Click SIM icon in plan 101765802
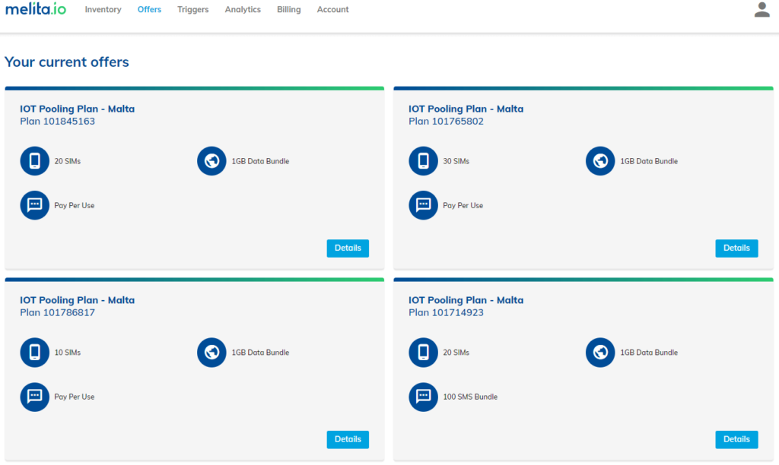Image resolution: width=779 pixels, height=465 pixels. click(423, 161)
